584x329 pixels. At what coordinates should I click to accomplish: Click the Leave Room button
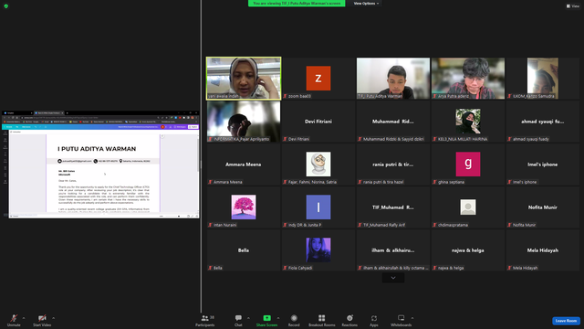566,321
